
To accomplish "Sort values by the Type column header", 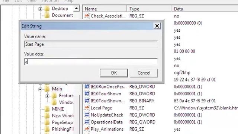I will coord(149,9).
